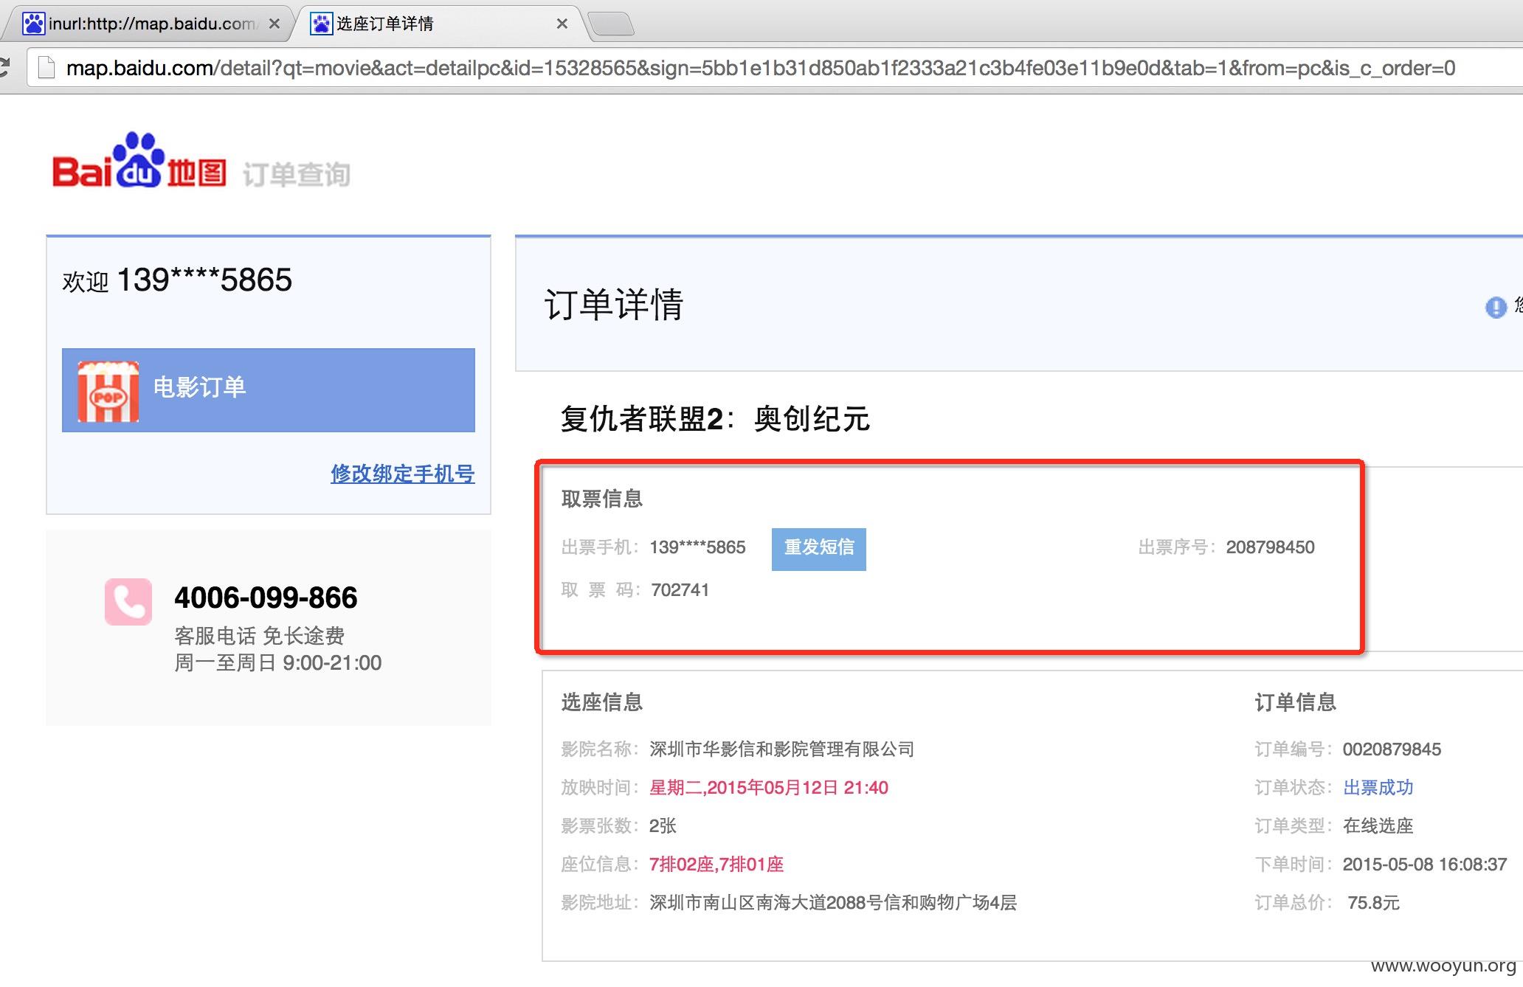The width and height of the screenshot is (1523, 987).
Task: Click the Baidu Maps logo
Action: [139, 161]
